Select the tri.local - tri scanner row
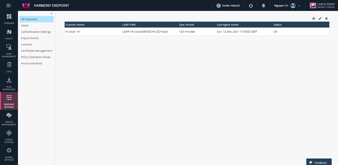This screenshot has height=165, width=338. 197,31
